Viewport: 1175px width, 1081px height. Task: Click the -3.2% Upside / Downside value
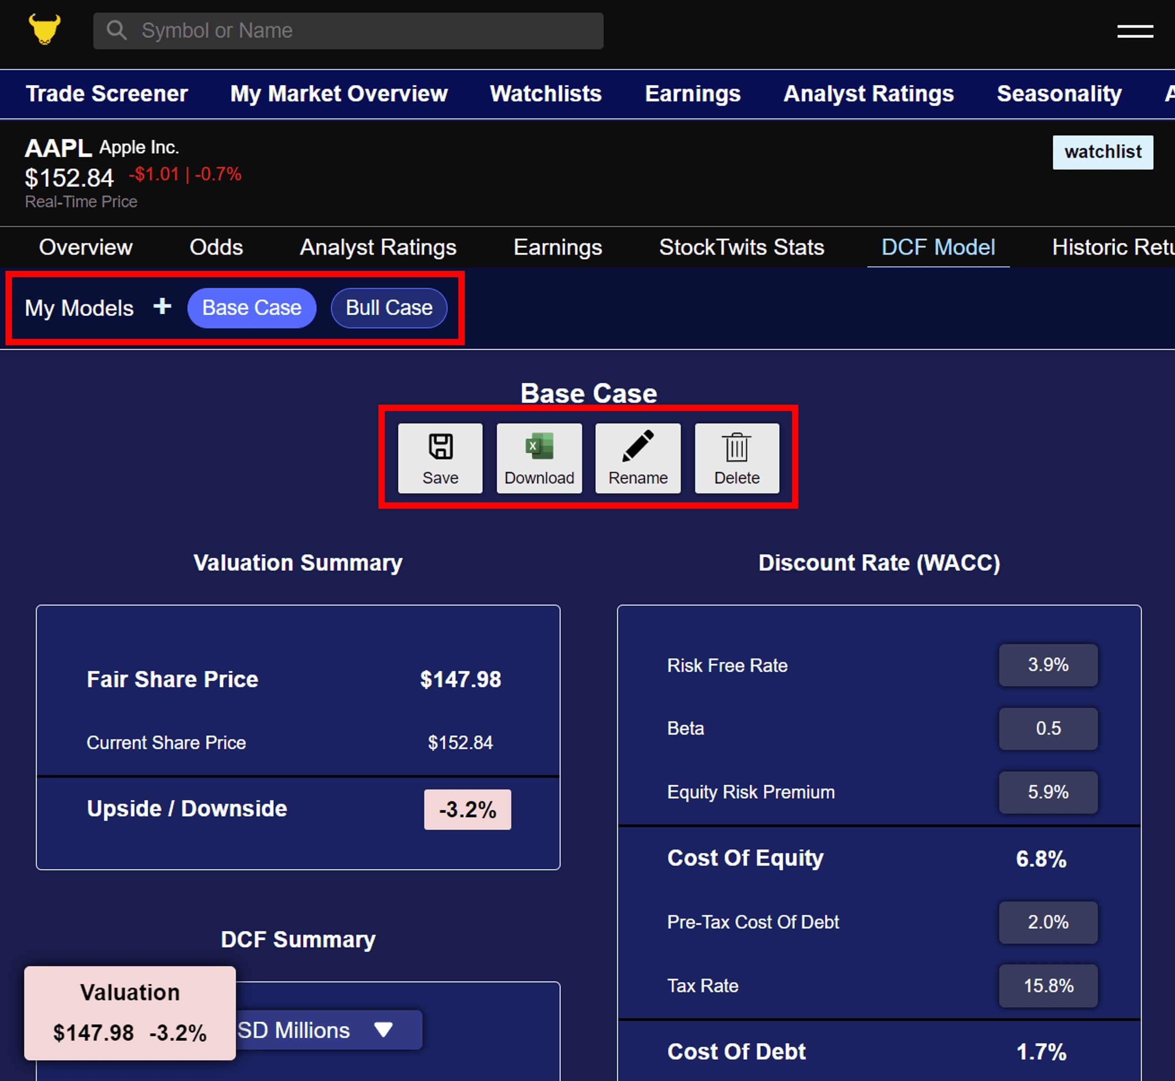(467, 810)
